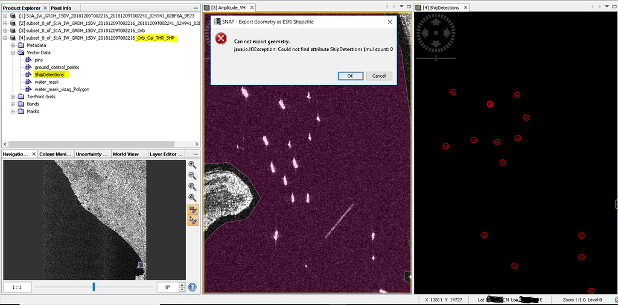Expand the Bands folder

pos(13,104)
